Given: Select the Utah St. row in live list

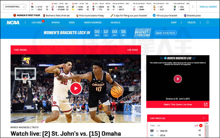Looking at the screenshot, I should coord(176,131).
